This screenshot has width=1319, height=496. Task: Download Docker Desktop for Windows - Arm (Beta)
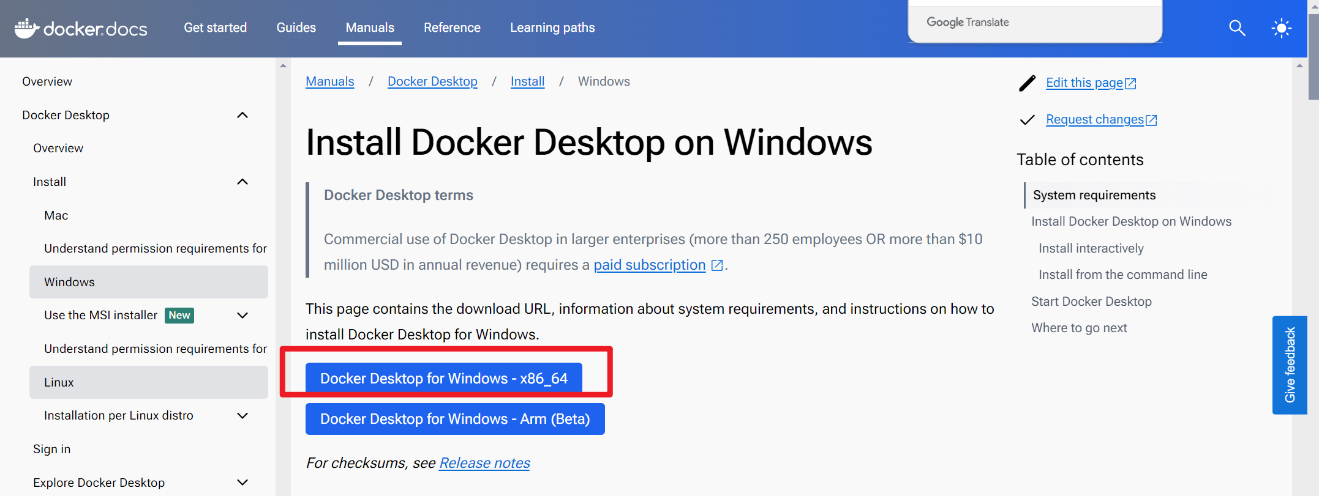click(455, 419)
